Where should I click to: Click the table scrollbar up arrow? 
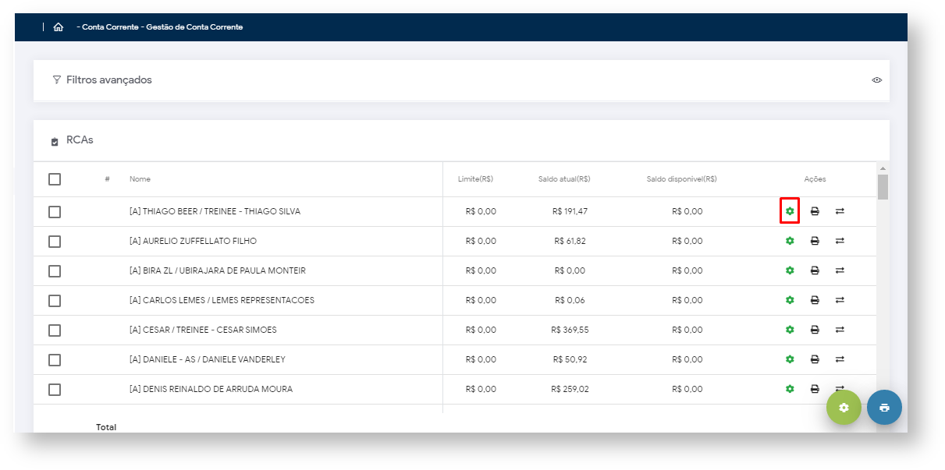(x=883, y=168)
